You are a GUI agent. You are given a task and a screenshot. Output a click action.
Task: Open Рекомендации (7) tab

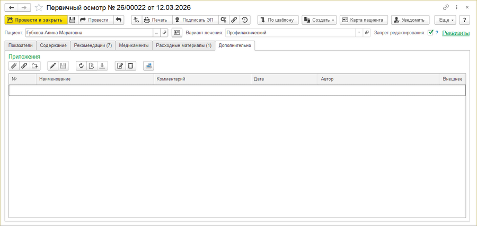(x=93, y=45)
